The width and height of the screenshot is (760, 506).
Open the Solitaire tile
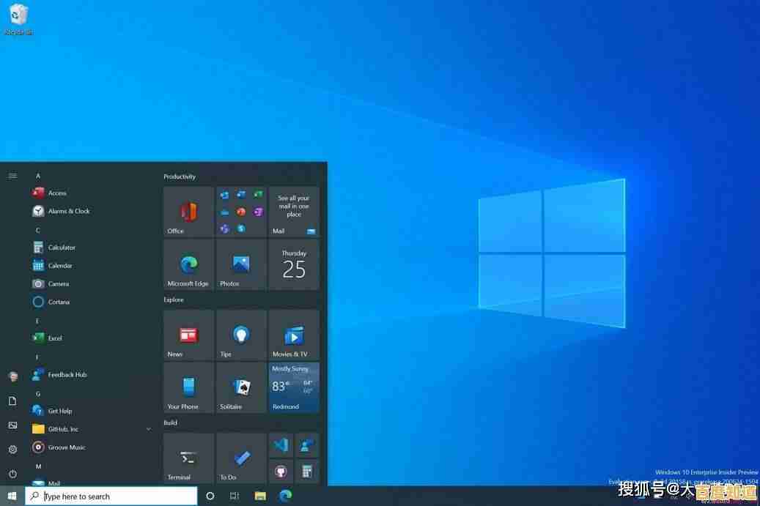click(241, 387)
